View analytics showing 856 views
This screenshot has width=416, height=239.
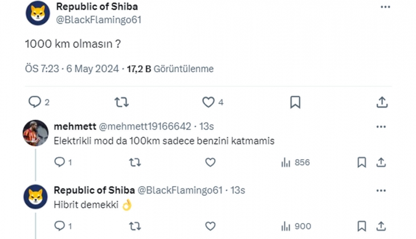pos(295,163)
